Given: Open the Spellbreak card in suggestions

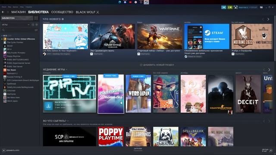Looking at the screenshot, I should (193, 136).
